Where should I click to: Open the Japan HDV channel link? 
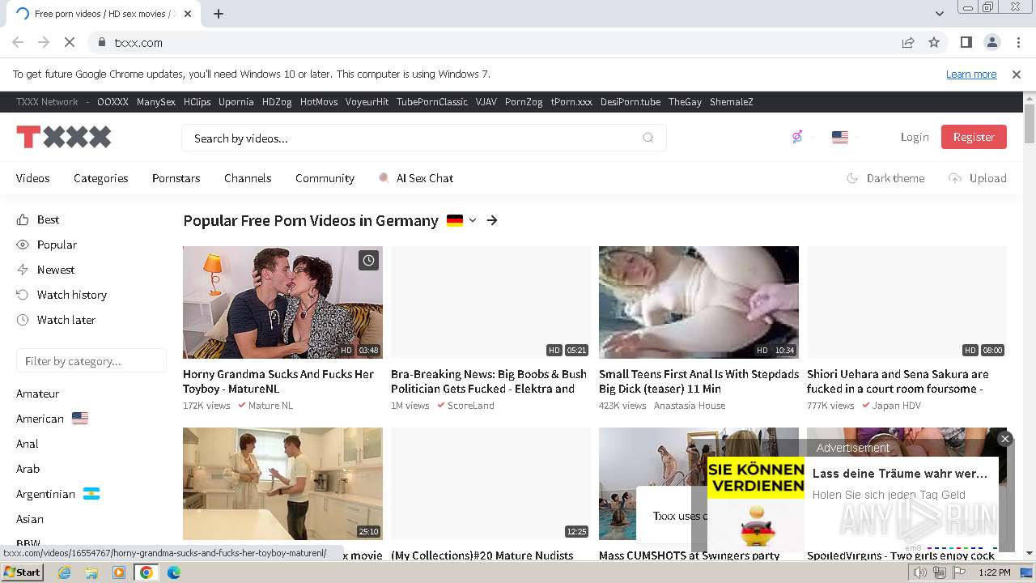pyautogui.click(x=897, y=406)
